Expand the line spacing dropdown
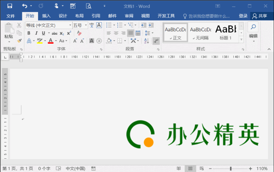The image size is (274, 172). [152, 33]
